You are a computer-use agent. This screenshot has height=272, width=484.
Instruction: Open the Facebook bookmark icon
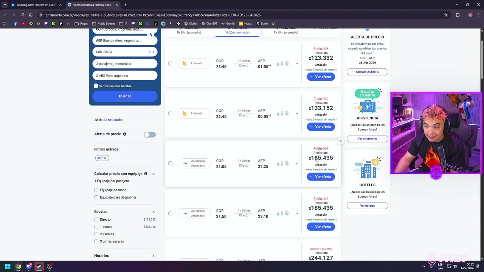pyautogui.click(x=16, y=23)
